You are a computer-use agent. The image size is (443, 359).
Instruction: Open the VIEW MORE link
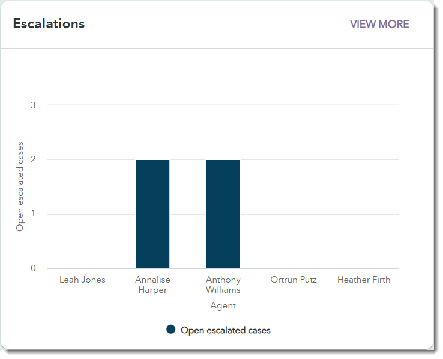coord(379,24)
